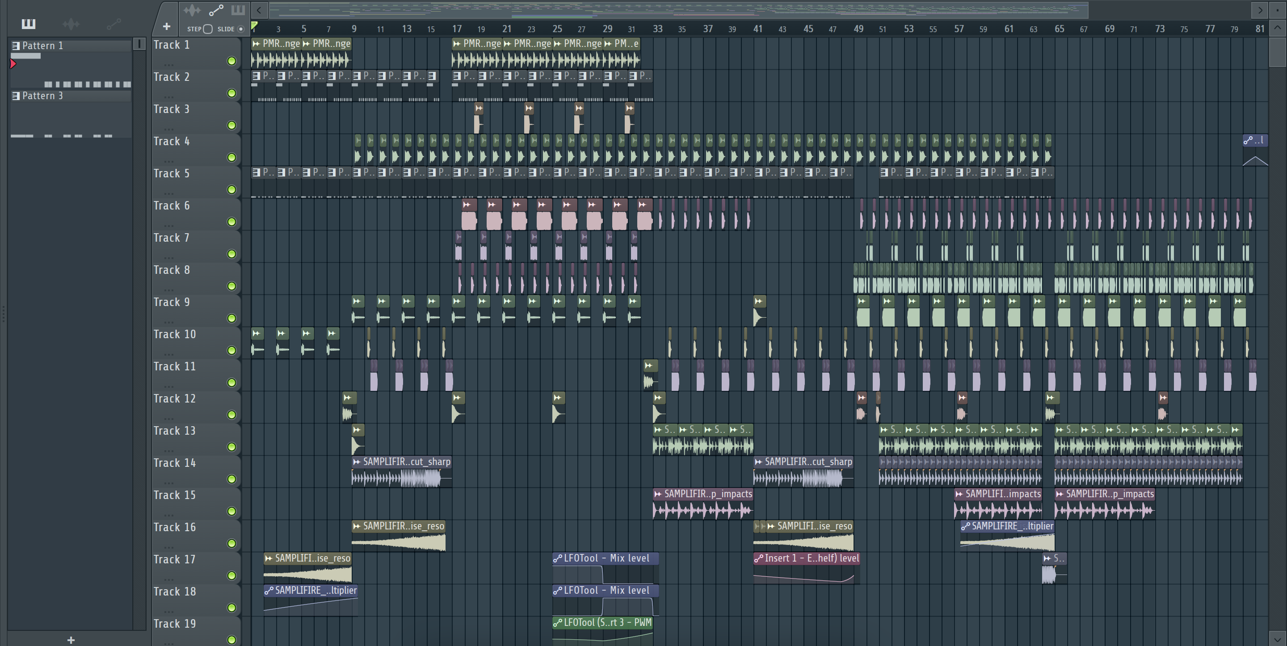Jump to bar 33 on the timeline ruler

click(657, 29)
